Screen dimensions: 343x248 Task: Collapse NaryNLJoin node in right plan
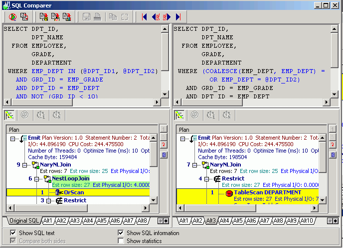pos(195,165)
